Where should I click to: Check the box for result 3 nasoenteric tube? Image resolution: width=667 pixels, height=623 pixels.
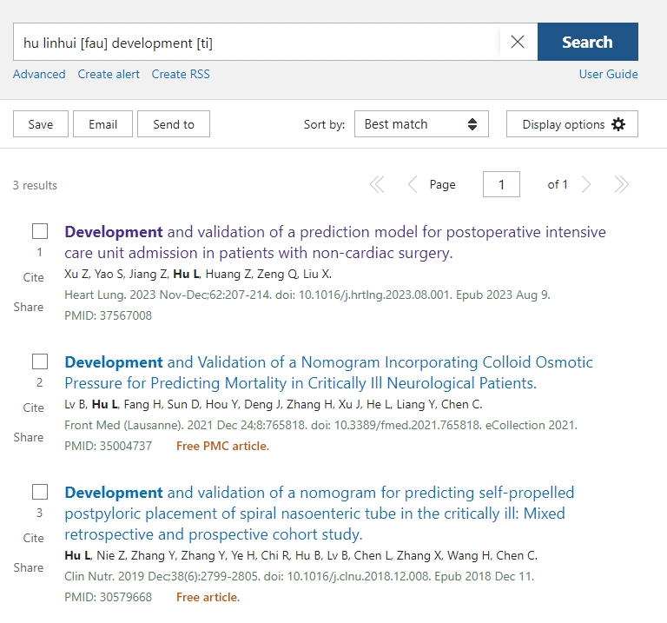40,492
